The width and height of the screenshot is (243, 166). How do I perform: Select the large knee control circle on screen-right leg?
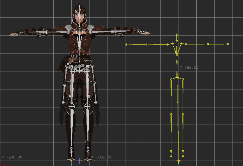(x=88, y=106)
